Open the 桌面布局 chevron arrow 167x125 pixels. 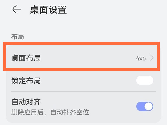[x=152, y=58]
